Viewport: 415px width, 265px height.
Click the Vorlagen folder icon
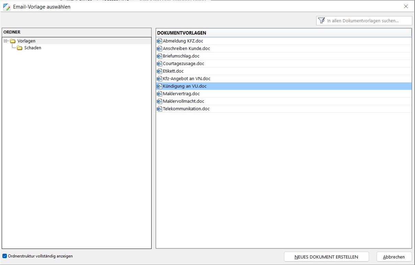13,41
